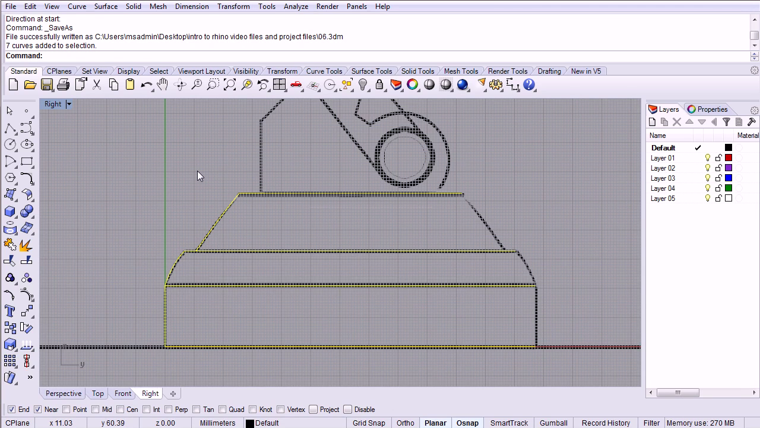Toggle Ortho in status bar
Image resolution: width=760 pixels, height=428 pixels.
tap(406, 423)
